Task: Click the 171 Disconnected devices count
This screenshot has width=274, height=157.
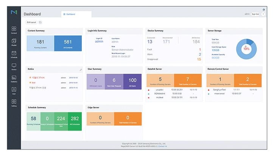Action: pyautogui.click(x=166, y=42)
